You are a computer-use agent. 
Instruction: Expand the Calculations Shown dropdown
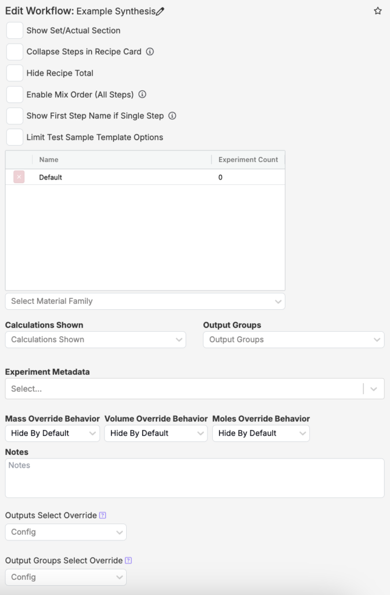(x=95, y=339)
